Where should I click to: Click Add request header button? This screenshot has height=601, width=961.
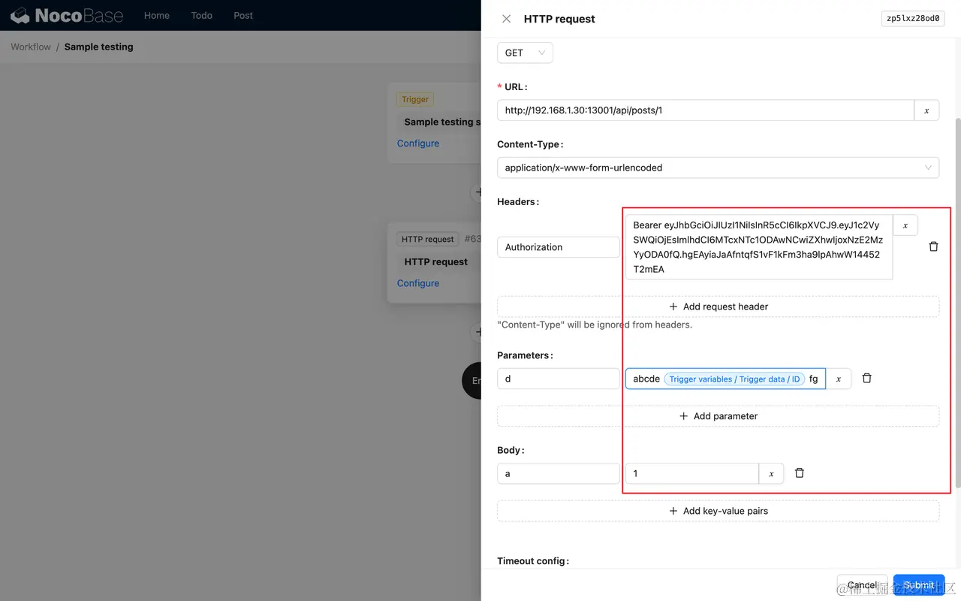(x=718, y=307)
